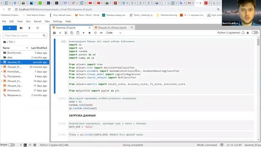Paste cell from clipboard
This screenshot has height=147, width=261.
78,33
